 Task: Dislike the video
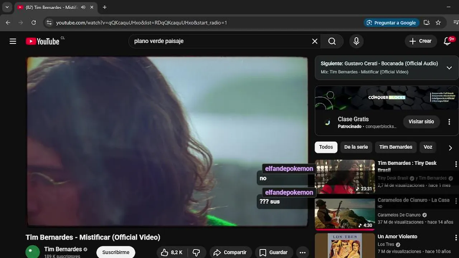coord(196,252)
